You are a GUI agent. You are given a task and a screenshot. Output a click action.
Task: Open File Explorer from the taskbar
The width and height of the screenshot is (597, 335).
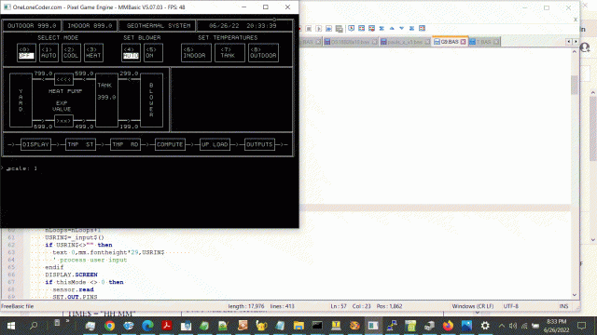(x=298, y=326)
